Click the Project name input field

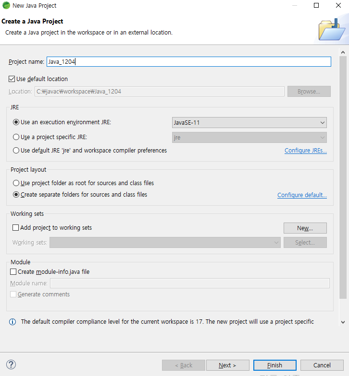pos(188,61)
